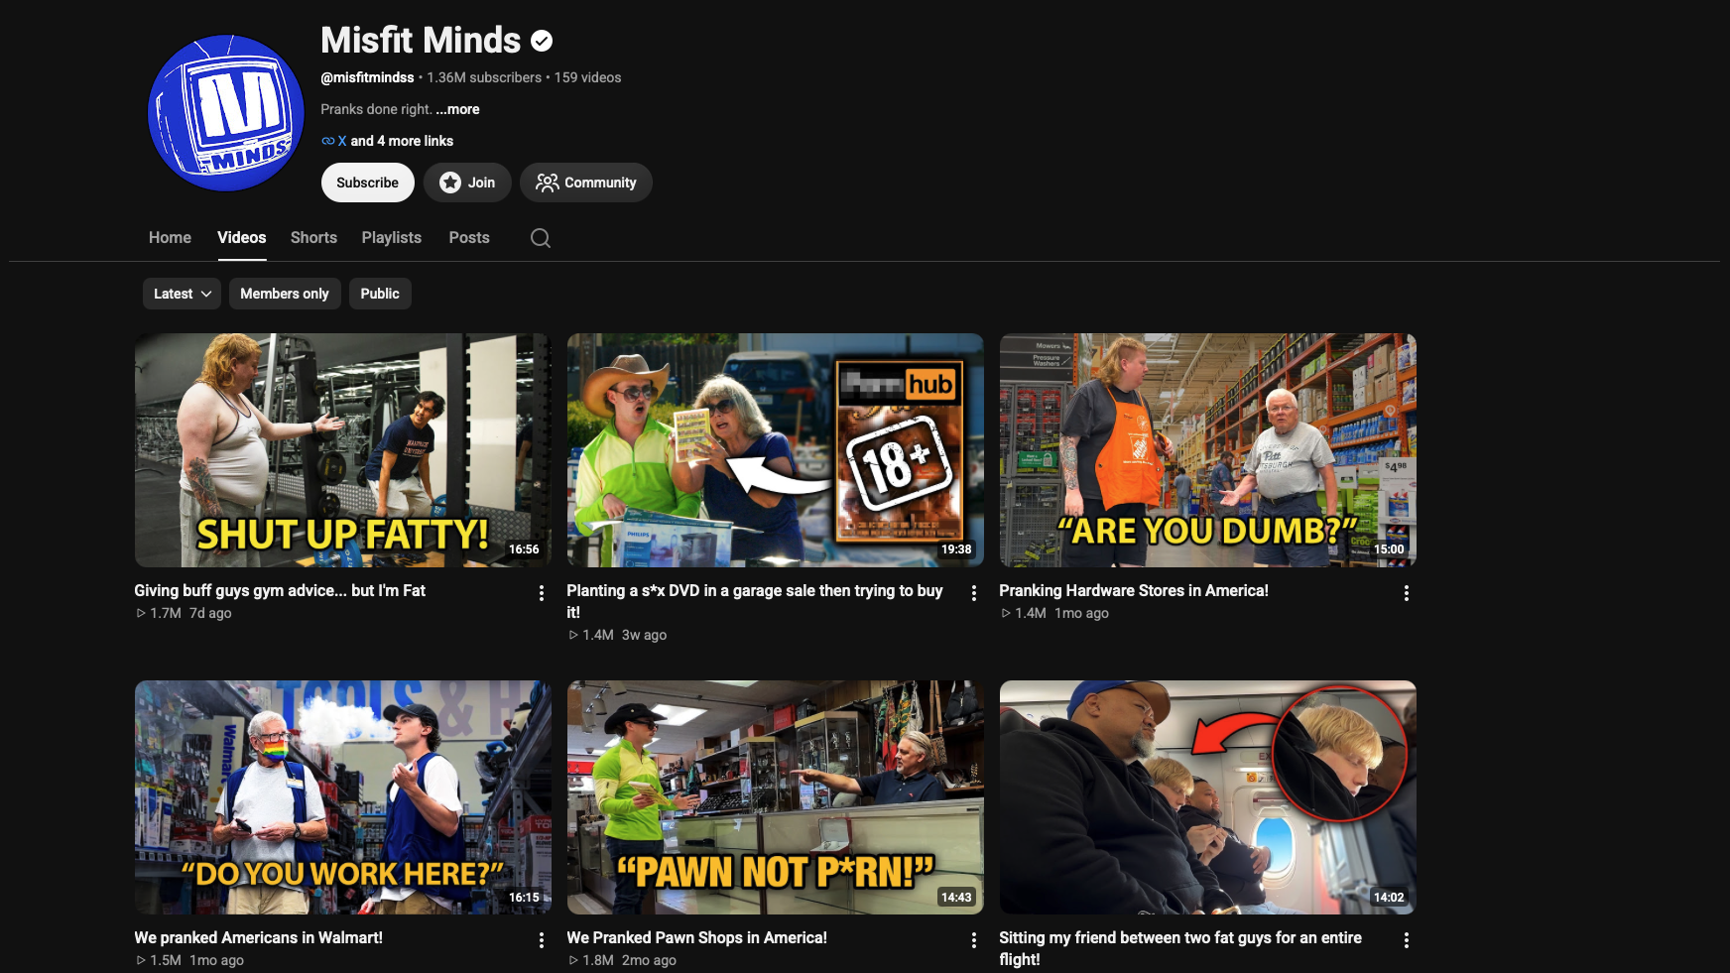Click the '1.7M 7d ago' view count text
Screen dimensions: 1730x973
click(184, 613)
